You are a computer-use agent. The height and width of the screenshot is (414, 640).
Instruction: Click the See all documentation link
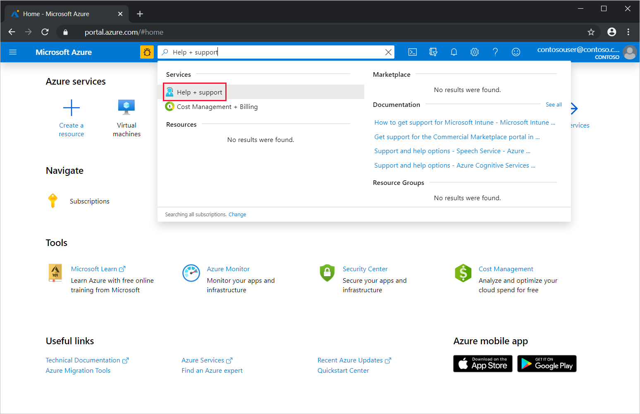point(554,105)
